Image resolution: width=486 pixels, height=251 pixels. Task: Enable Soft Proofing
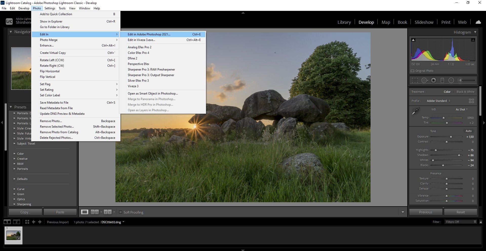click(x=121, y=212)
